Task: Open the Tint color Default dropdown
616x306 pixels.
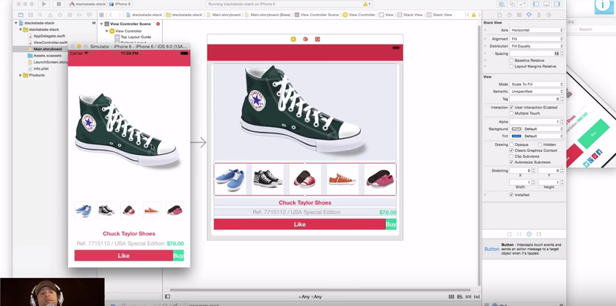Action: [543, 136]
